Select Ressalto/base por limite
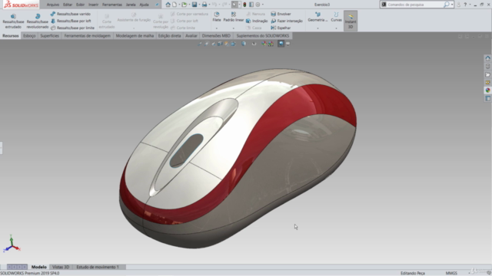 coord(72,28)
